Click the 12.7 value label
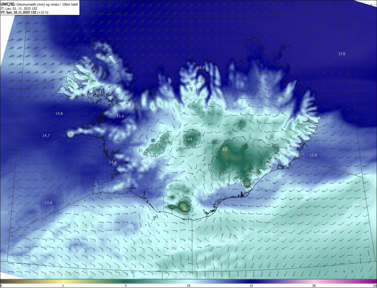Viewport: 377px width, 288px height. coord(76,245)
